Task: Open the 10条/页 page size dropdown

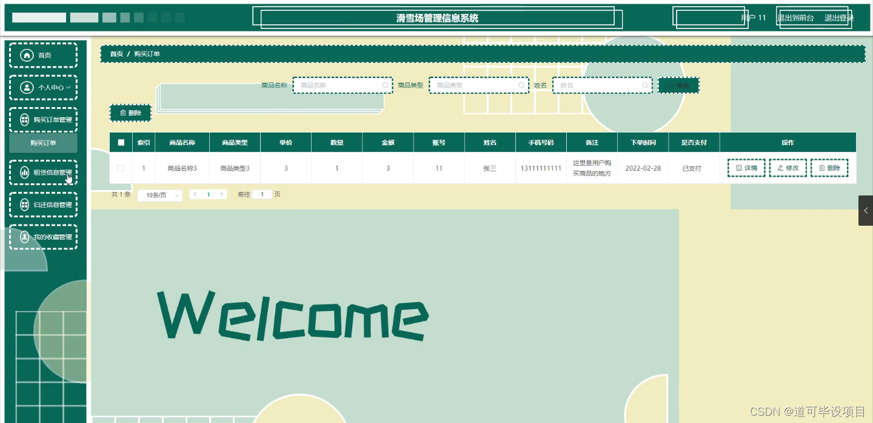Action: 160,195
